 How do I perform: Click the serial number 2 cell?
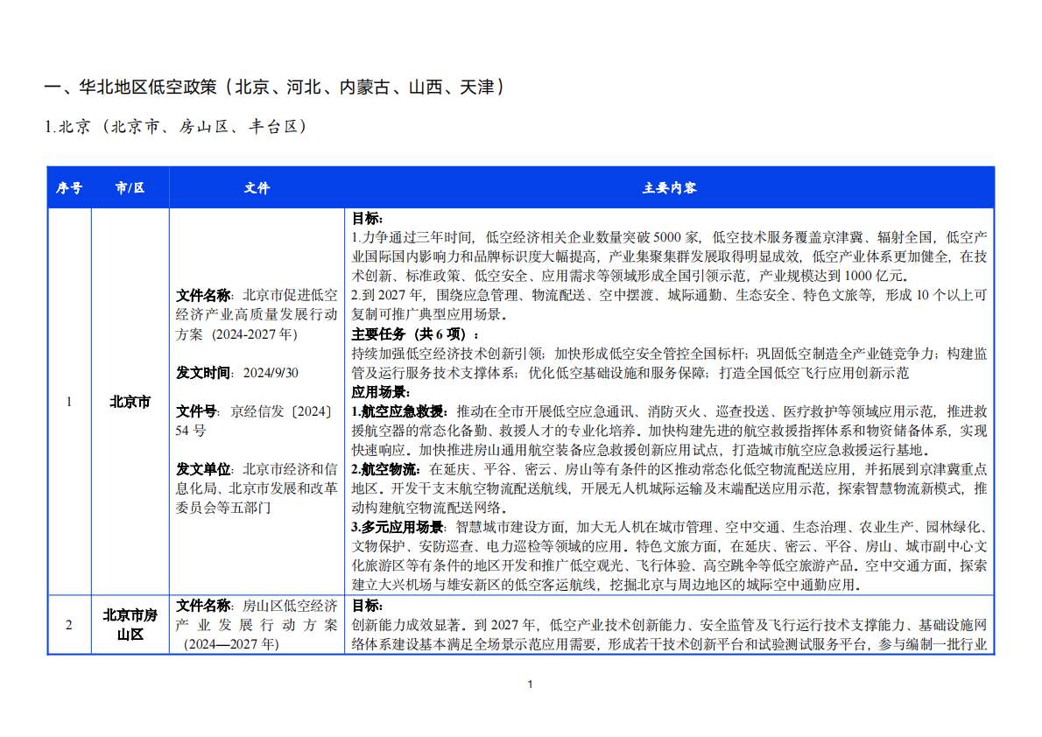click(x=68, y=624)
